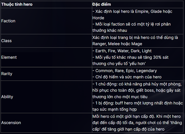Image resolution: width=185 pixels, height=134 pixels.
Task: Click the "1 bị động" passive ability line
Action: tap(137, 103)
